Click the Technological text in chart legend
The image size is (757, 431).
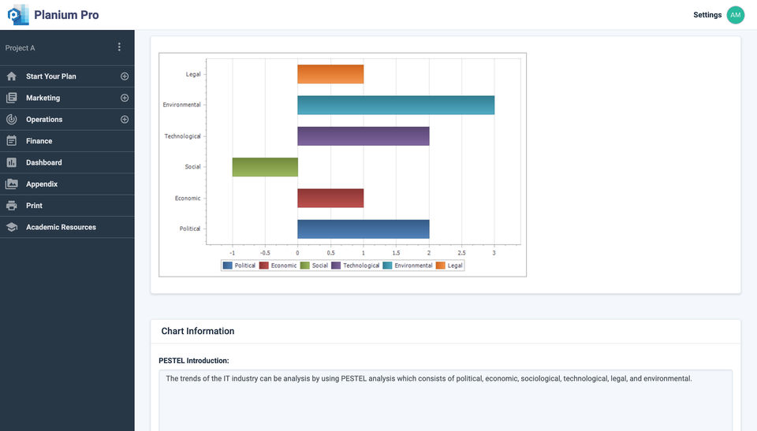coord(361,266)
